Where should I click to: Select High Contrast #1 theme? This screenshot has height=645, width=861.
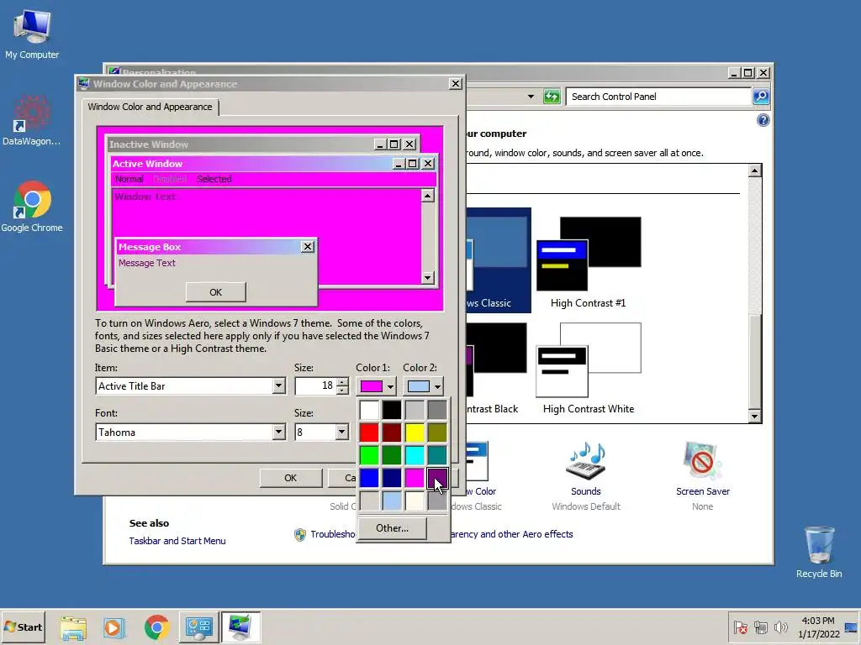click(588, 262)
